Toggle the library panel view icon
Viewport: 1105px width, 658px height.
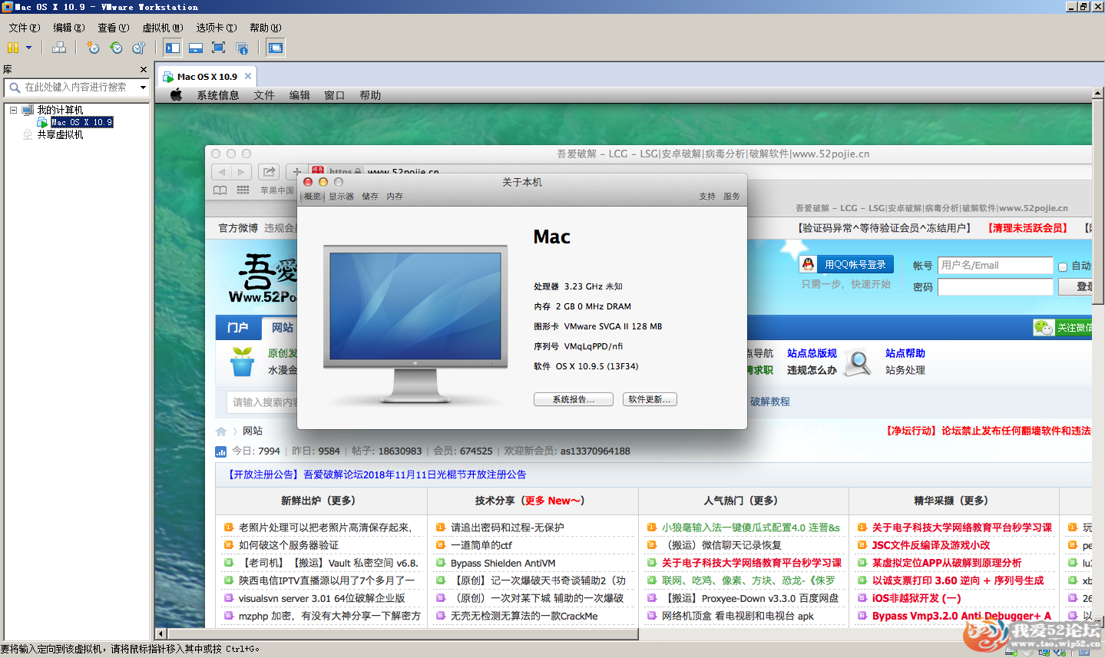point(173,48)
